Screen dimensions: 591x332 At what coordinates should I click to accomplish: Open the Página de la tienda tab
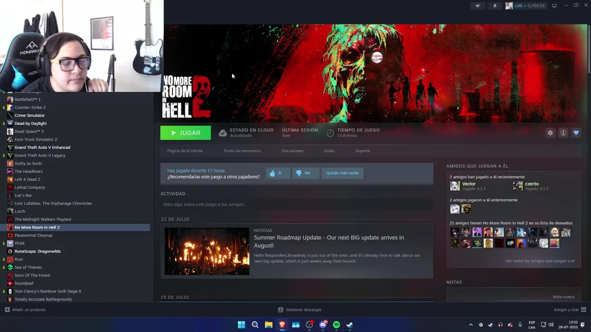185,151
